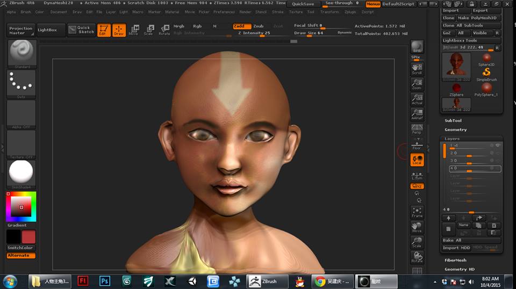The height and width of the screenshot is (289, 516).
Task: Click the QuickSave button
Action: click(x=303, y=4)
